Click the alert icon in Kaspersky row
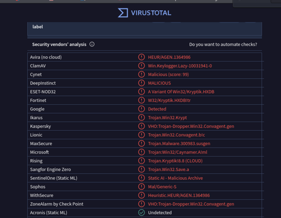The height and width of the screenshot is (218, 281). pyautogui.click(x=141, y=126)
